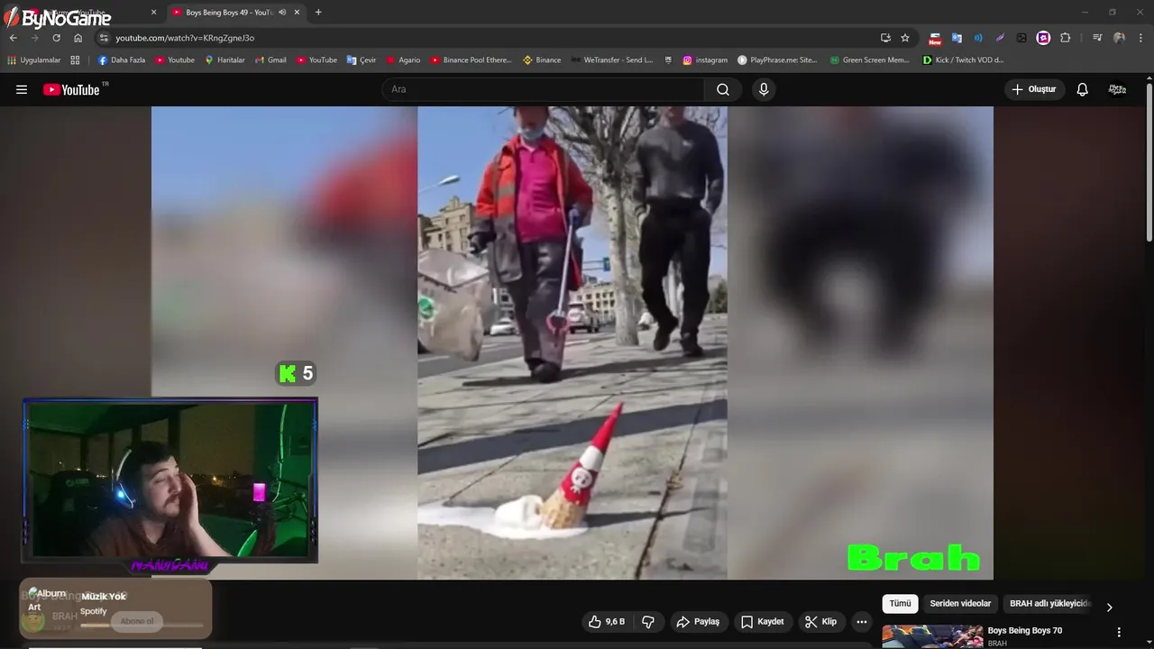Open Haritalar maps bookmark

224,60
